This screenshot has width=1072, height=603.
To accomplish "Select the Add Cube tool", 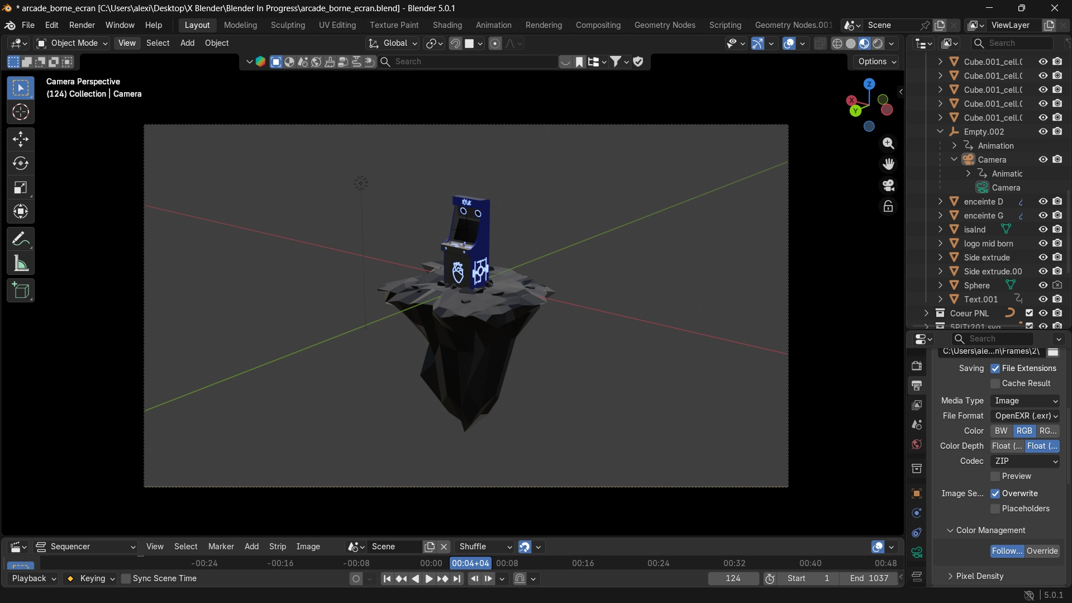I will 21,291.
